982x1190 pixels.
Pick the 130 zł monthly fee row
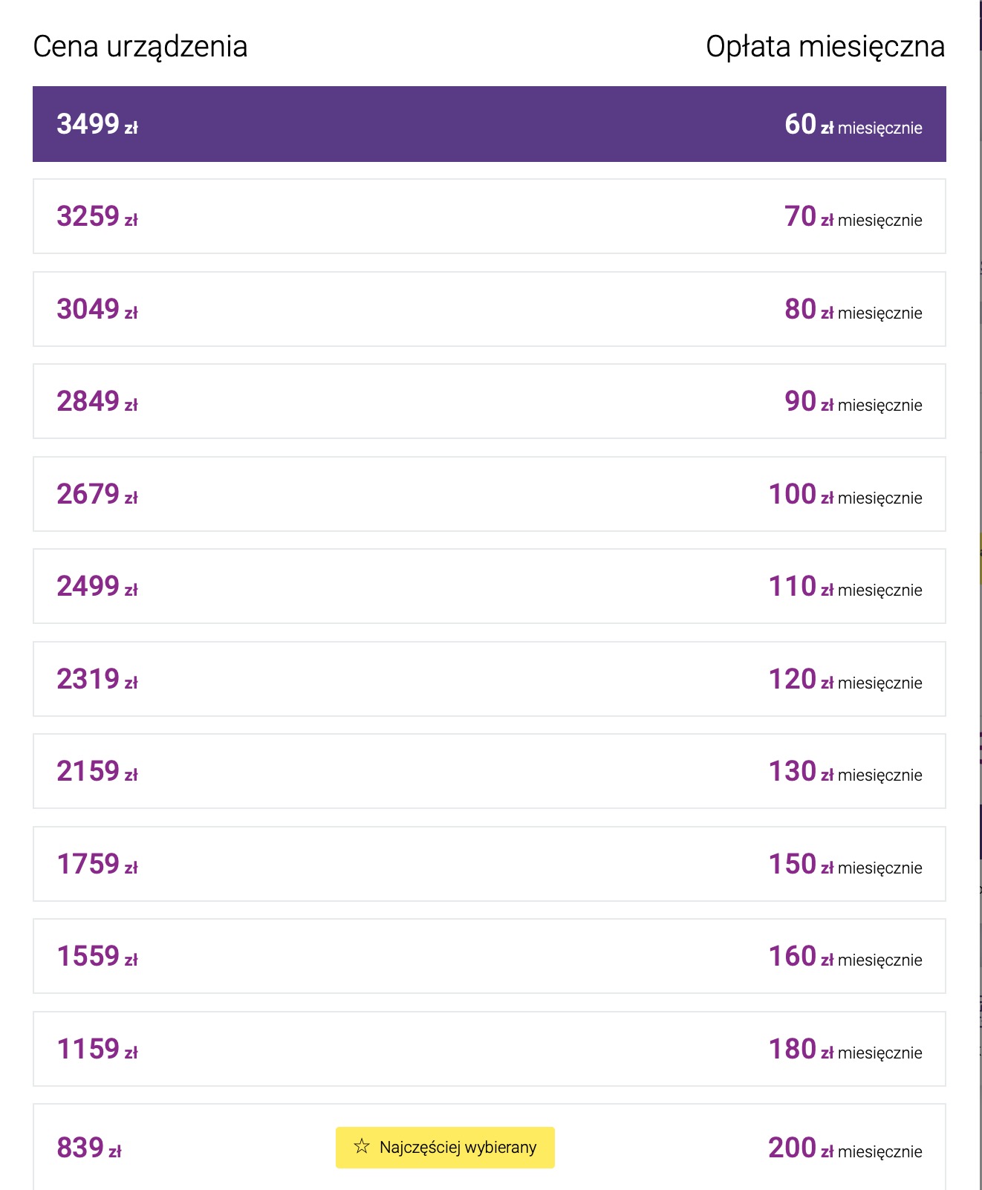pos(489,771)
